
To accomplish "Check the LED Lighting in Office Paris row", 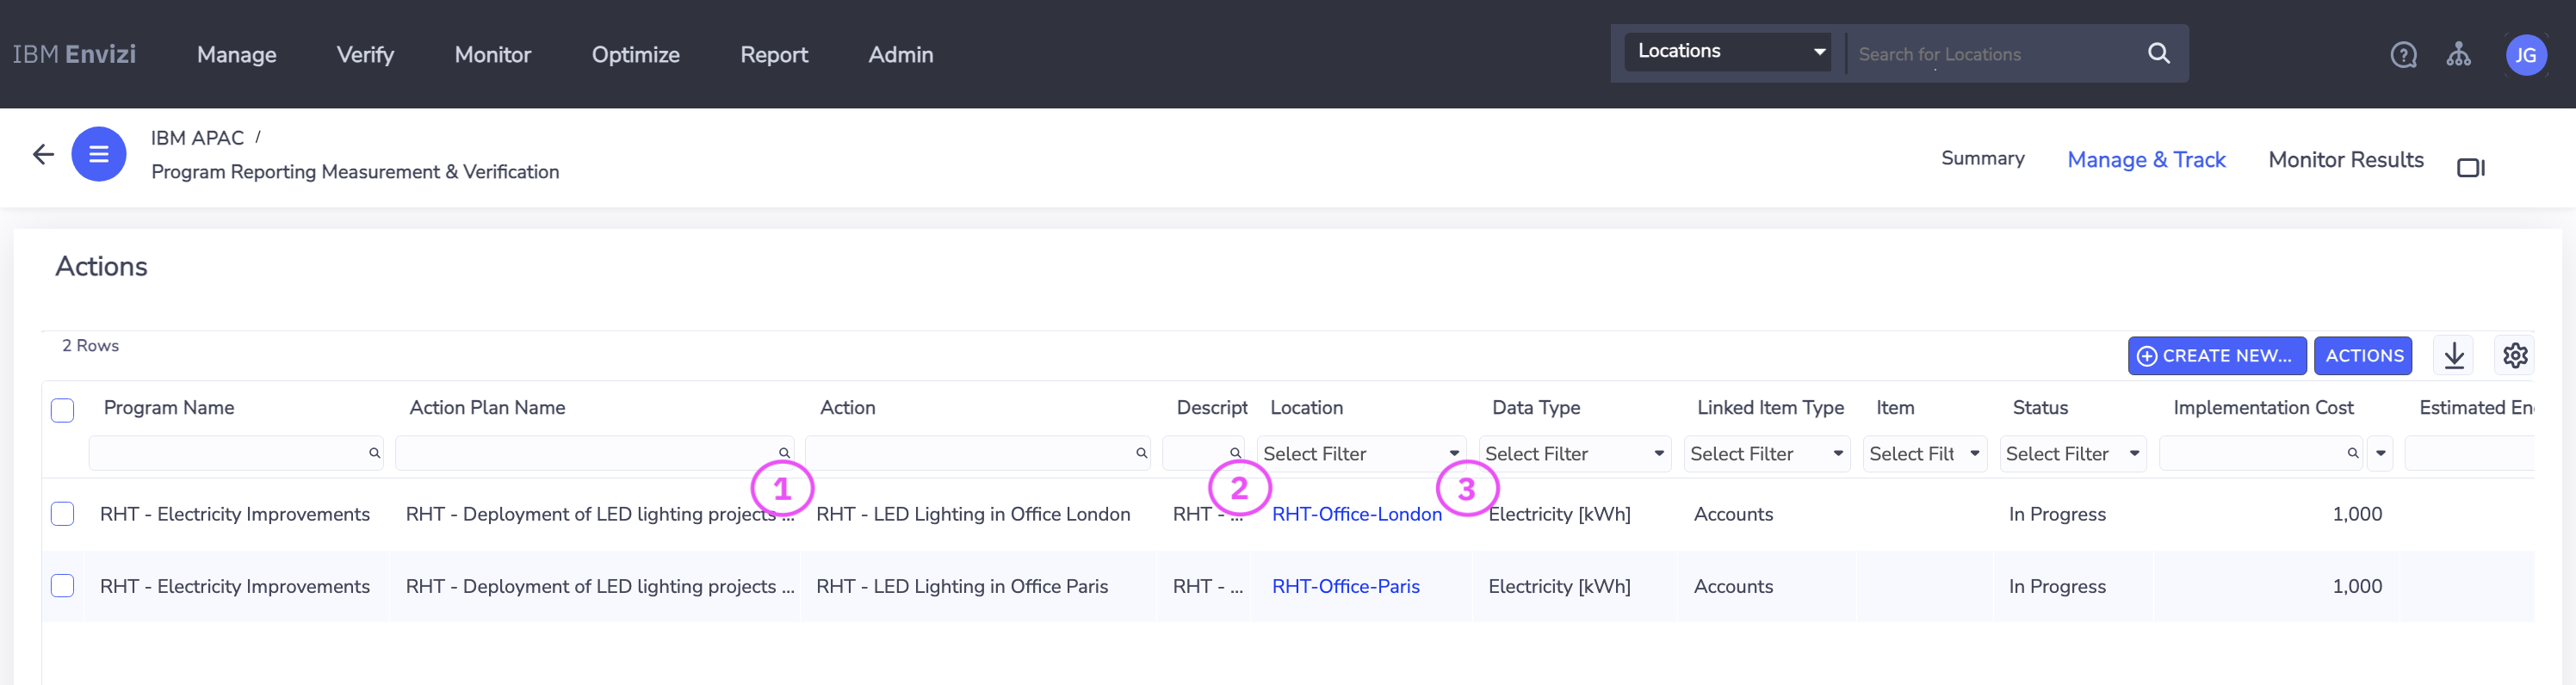I will click(62, 586).
